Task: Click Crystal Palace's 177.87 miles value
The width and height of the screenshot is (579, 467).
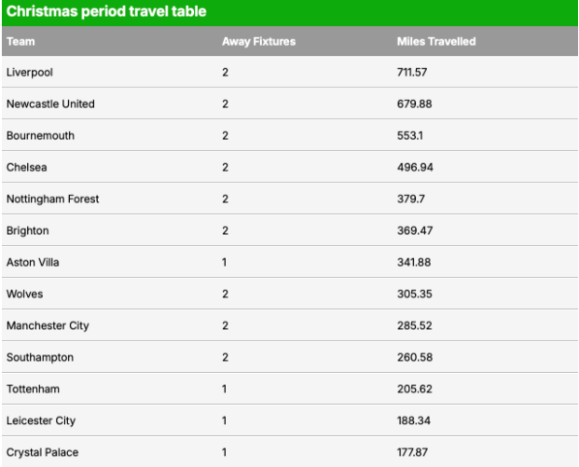Action: 412,452
